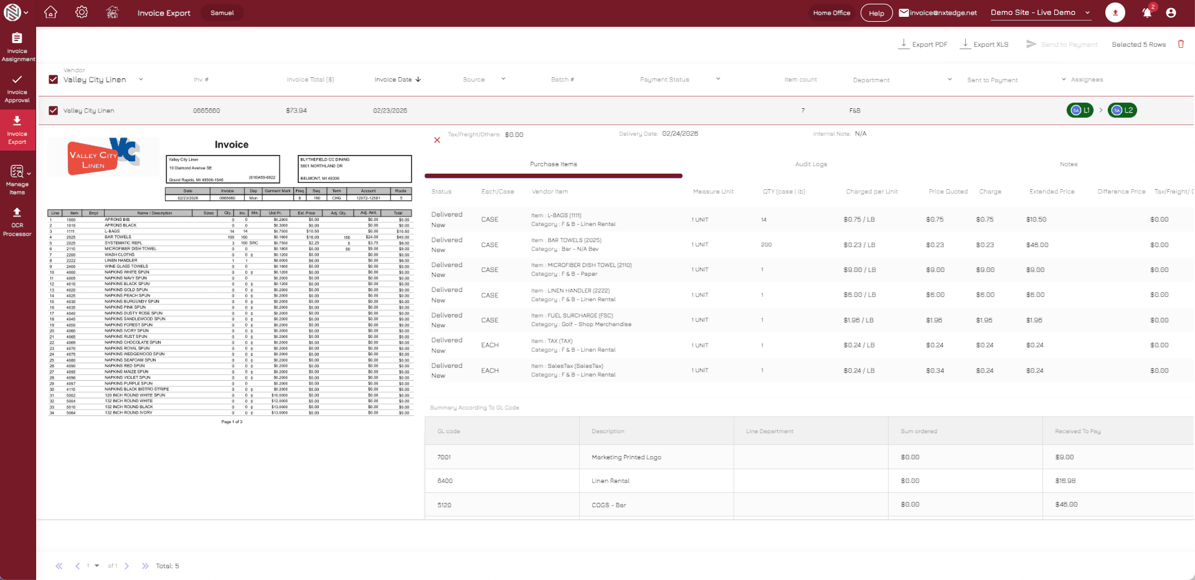
Task: Click the round upload button in header
Action: (1115, 12)
